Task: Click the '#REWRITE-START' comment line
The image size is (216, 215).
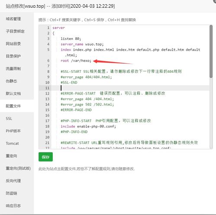Action: point(129,143)
